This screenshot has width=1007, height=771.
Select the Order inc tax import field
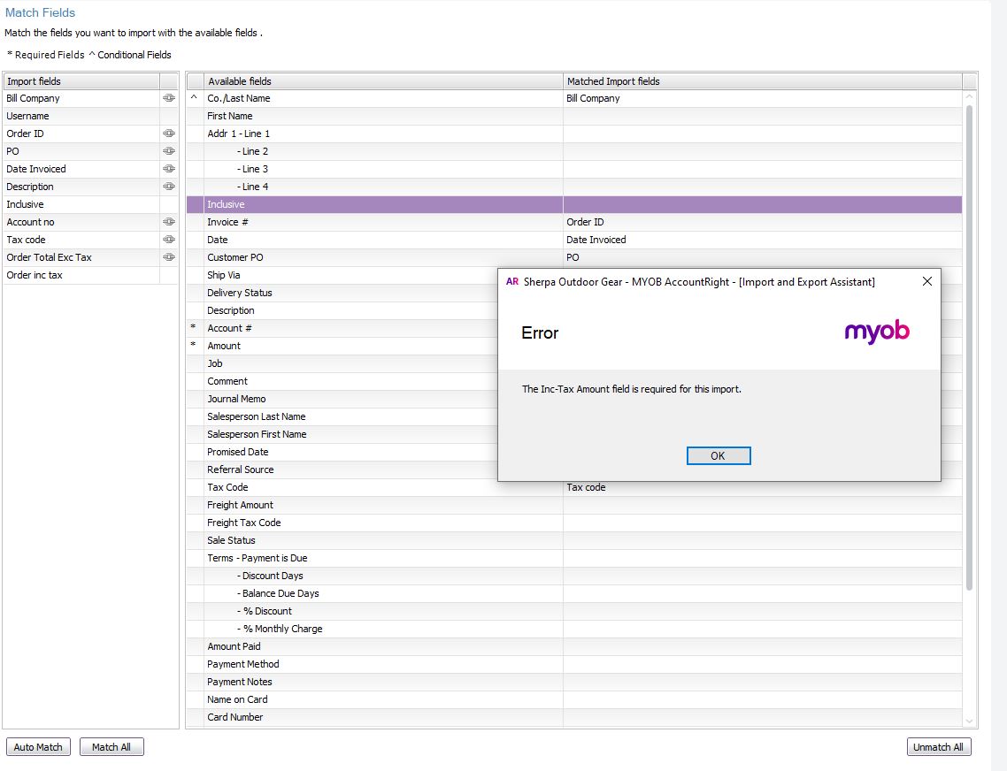81,275
